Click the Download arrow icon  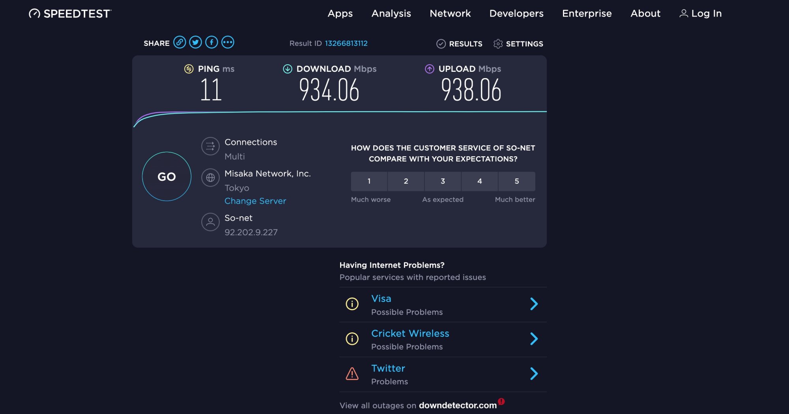point(288,69)
